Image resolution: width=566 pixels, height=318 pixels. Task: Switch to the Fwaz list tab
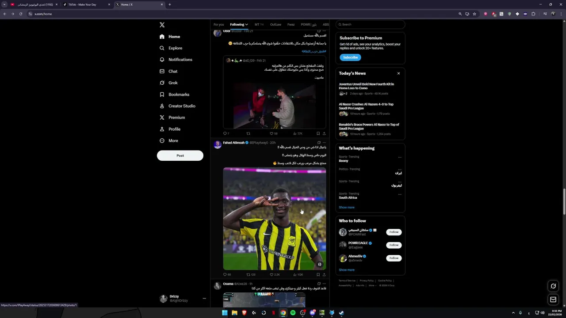[x=291, y=25]
